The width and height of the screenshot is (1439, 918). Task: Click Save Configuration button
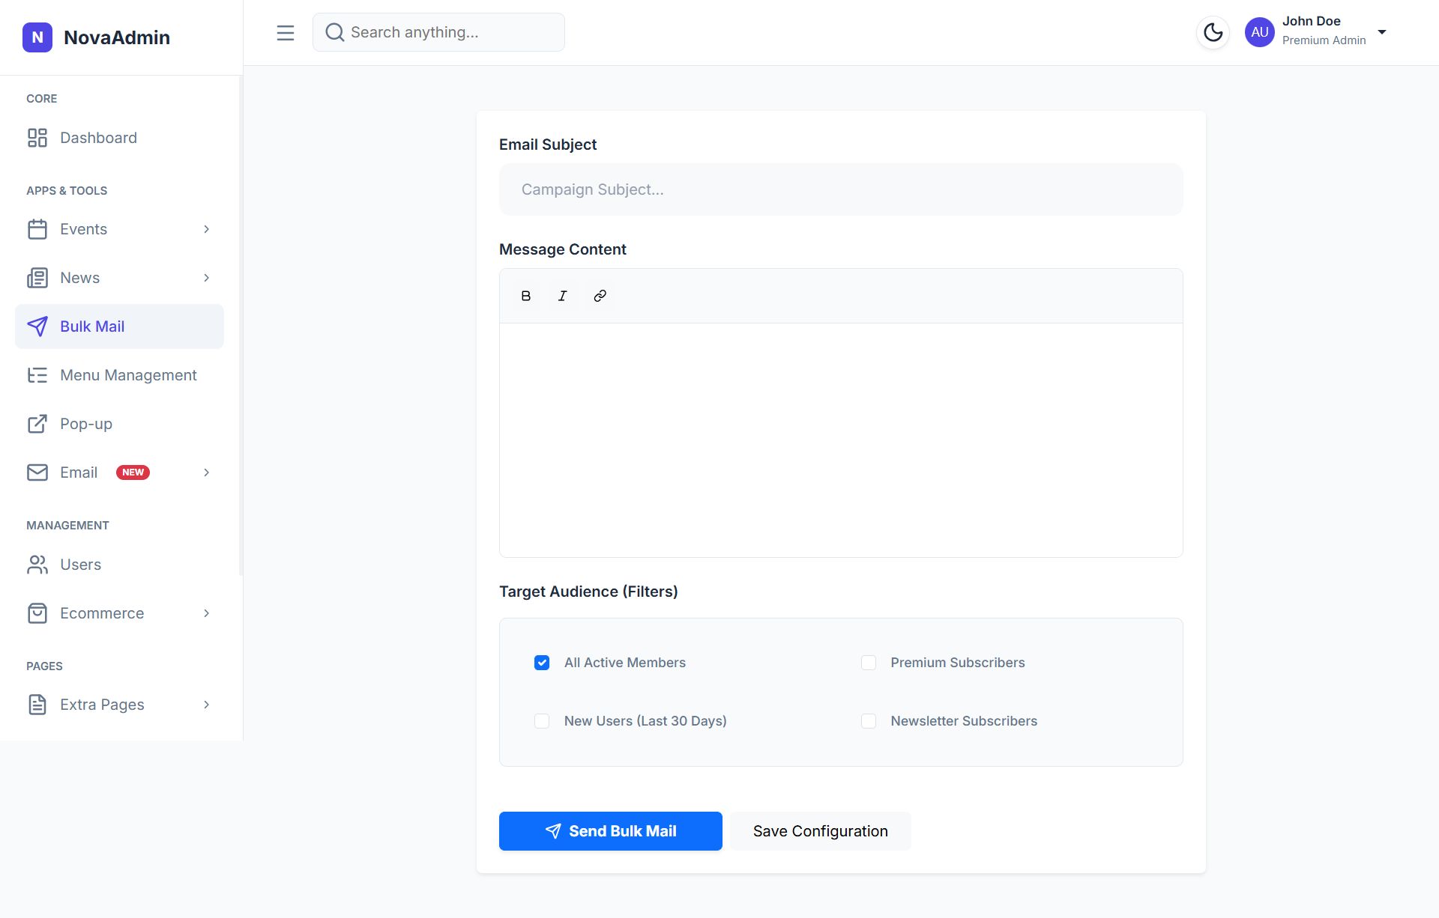(820, 831)
